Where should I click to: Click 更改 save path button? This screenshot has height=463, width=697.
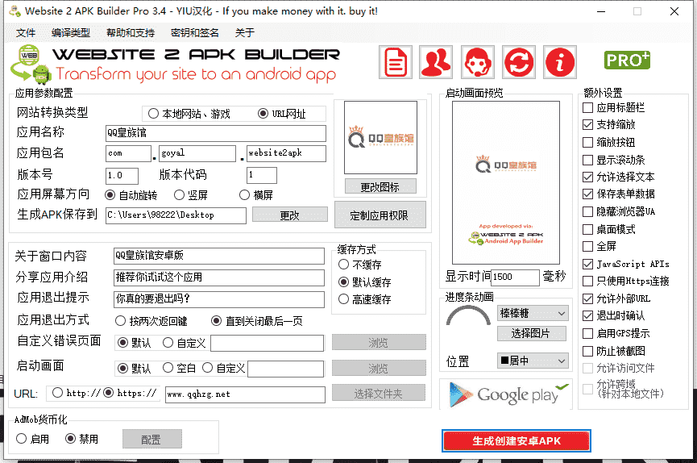290,215
